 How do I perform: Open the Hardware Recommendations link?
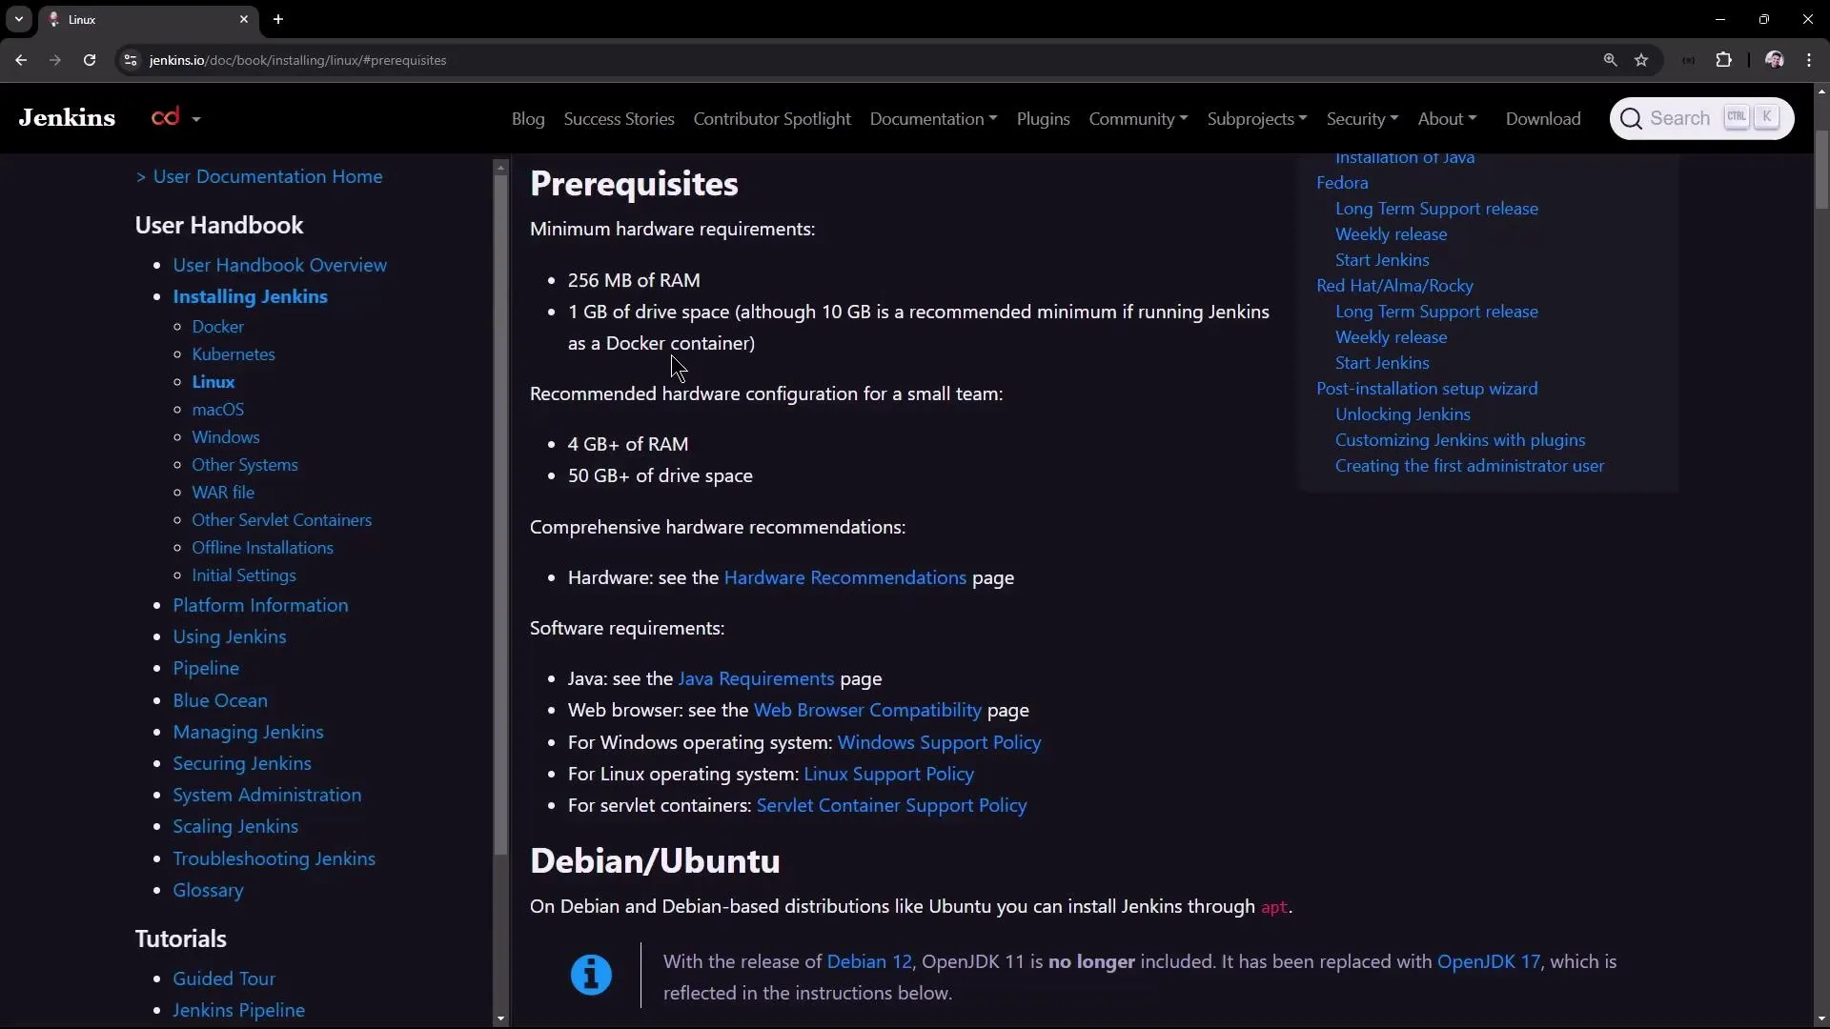click(844, 578)
